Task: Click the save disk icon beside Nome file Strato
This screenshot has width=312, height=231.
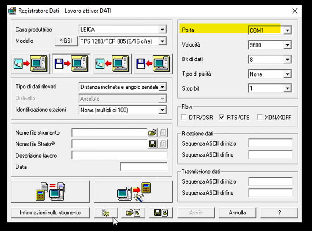Action: point(152,144)
